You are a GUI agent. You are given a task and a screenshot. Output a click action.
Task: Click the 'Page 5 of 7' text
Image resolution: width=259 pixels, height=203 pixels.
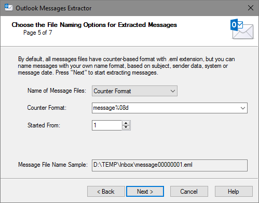coord(38,33)
